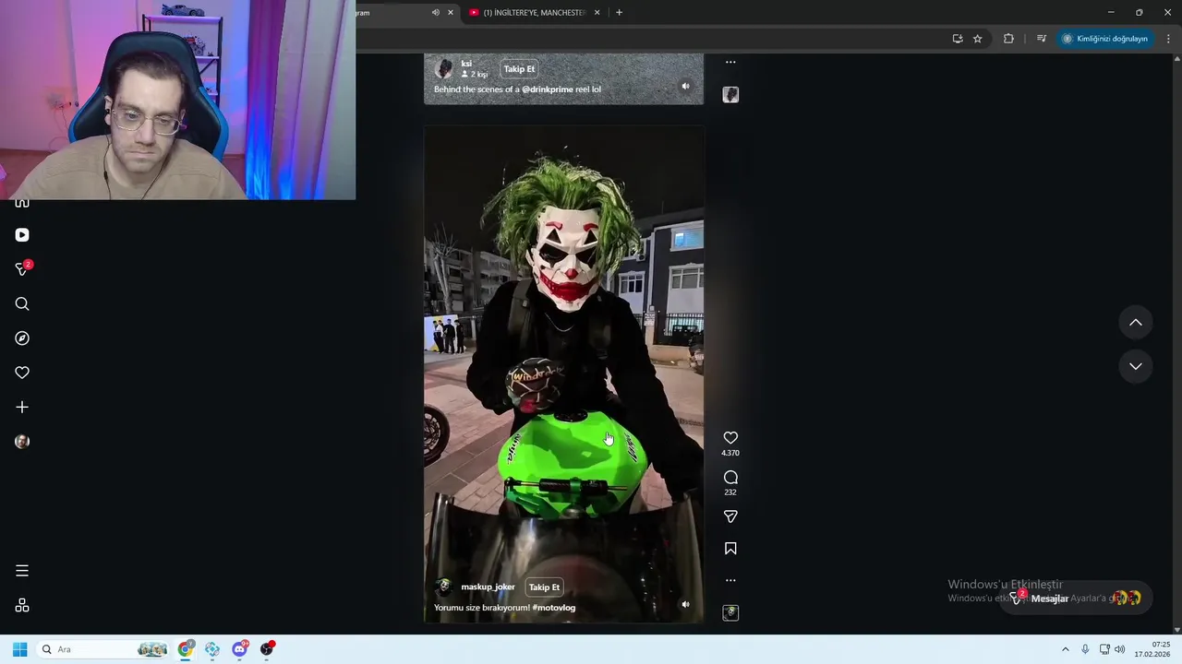Toggle sound on the maskup_joker reel
The image size is (1182, 664).
tap(685, 605)
